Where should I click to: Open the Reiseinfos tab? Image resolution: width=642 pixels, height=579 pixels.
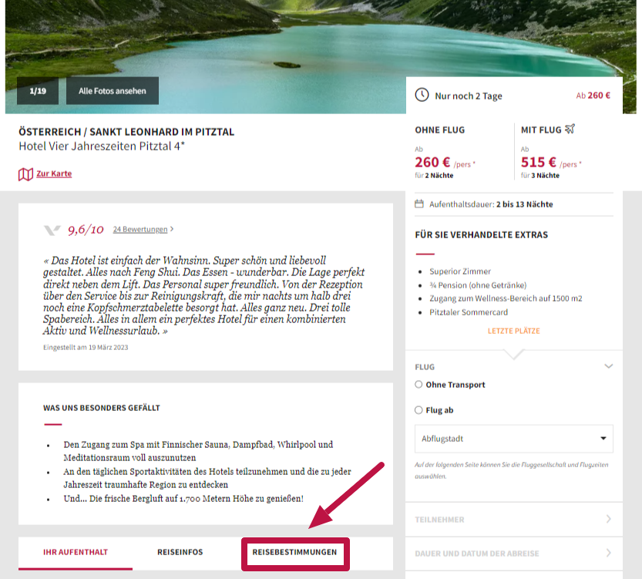pyautogui.click(x=180, y=553)
